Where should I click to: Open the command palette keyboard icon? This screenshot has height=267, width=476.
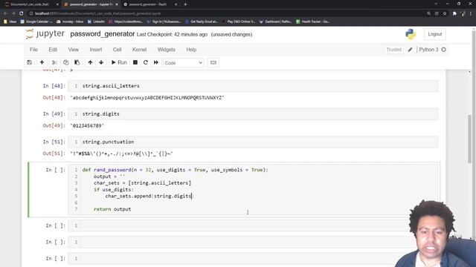tap(213, 62)
